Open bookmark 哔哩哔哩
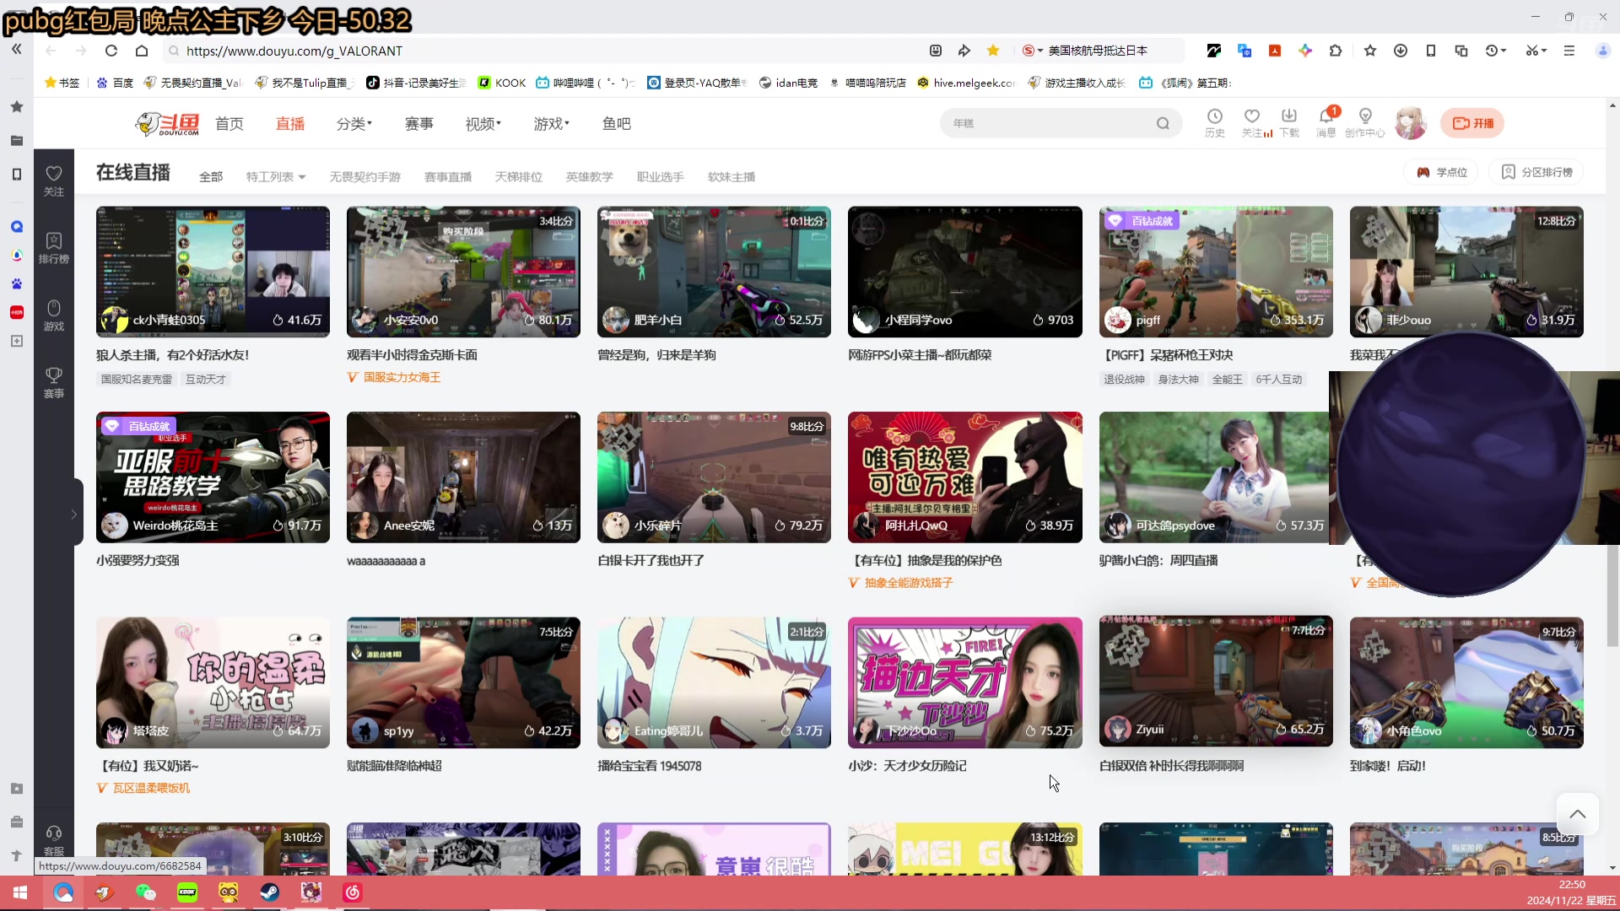This screenshot has width=1620, height=911. [586, 83]
